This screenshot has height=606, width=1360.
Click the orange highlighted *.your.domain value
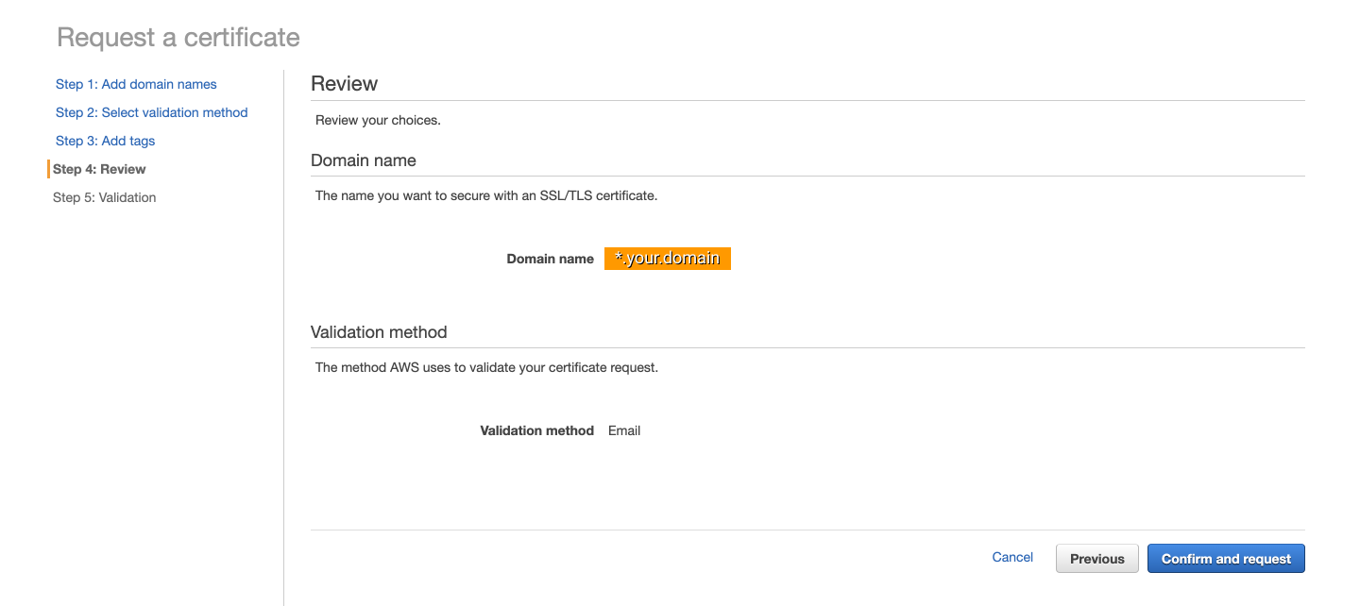(x=668, y=258)
